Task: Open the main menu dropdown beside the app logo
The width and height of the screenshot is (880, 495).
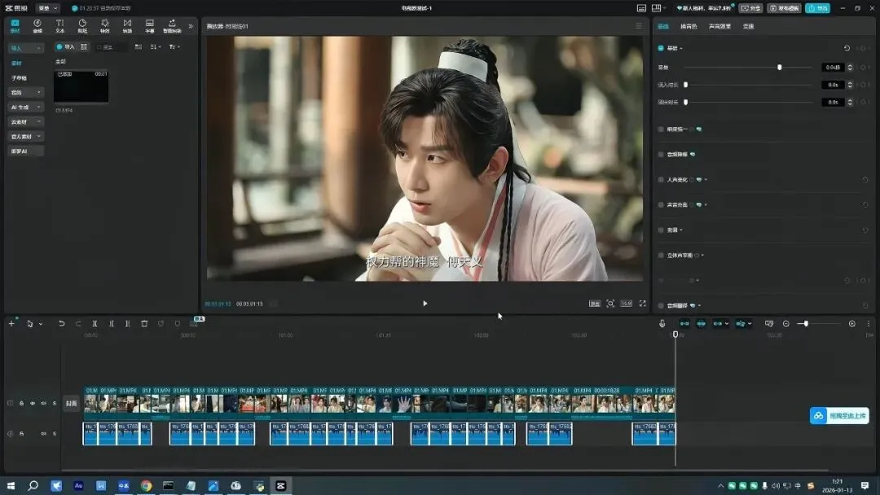Action: coord(47,8)
